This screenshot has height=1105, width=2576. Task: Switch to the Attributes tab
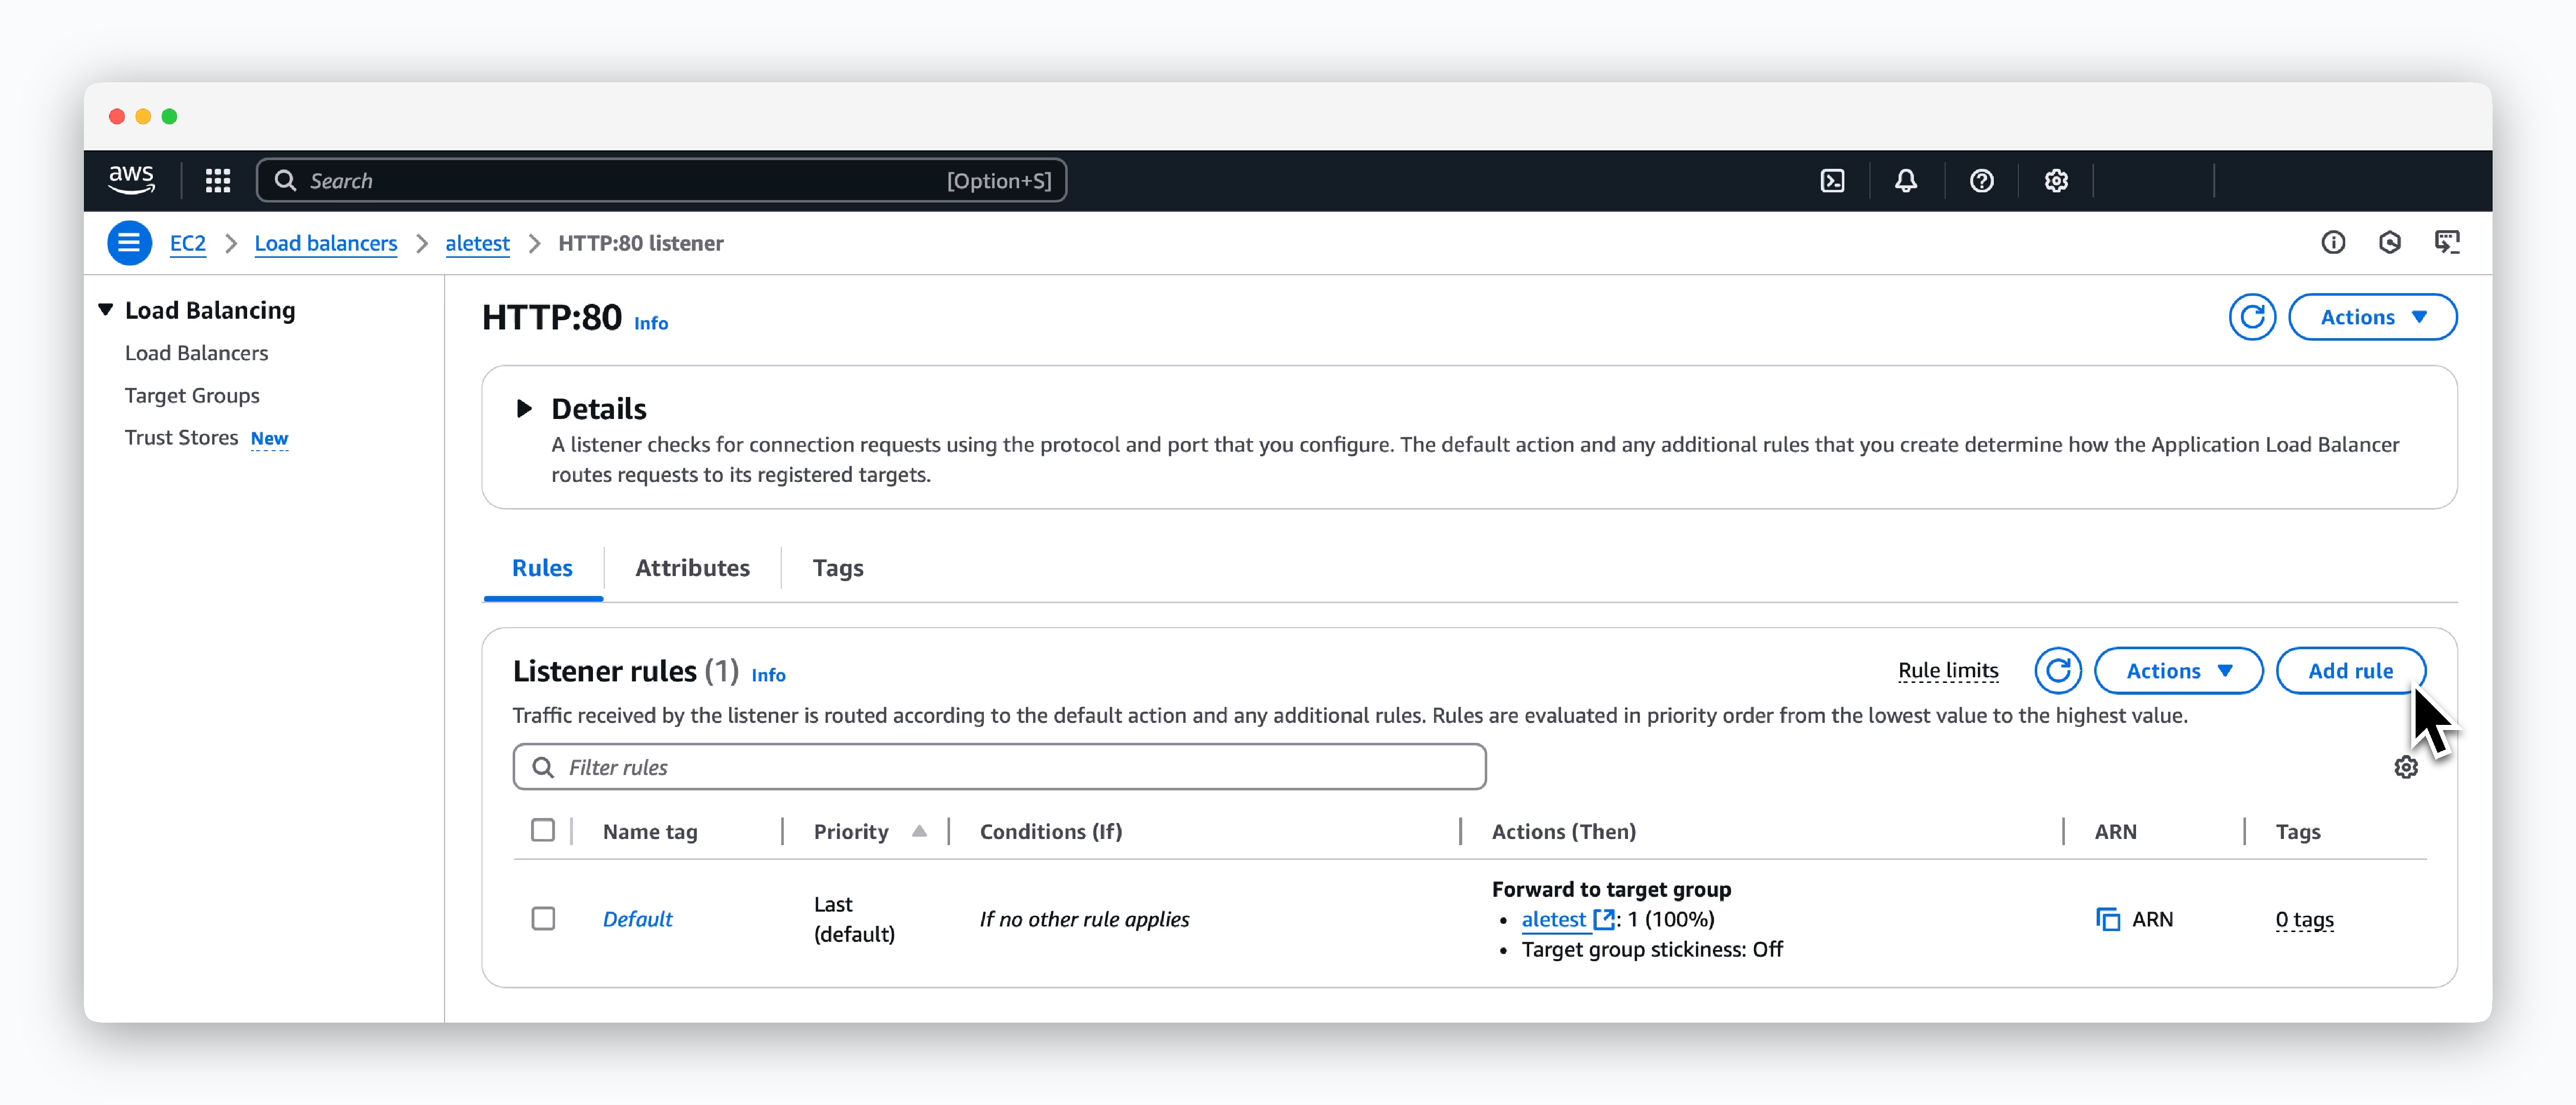coord(692,568)
